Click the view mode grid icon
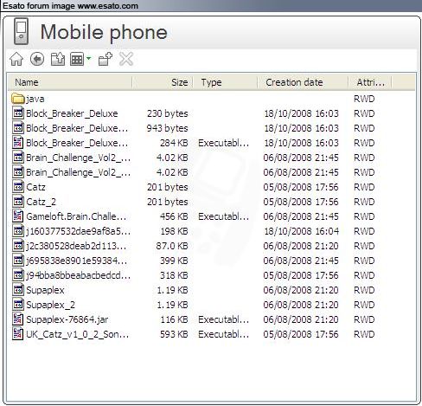The width and height of the screenshot is (422, 406). 77,60
